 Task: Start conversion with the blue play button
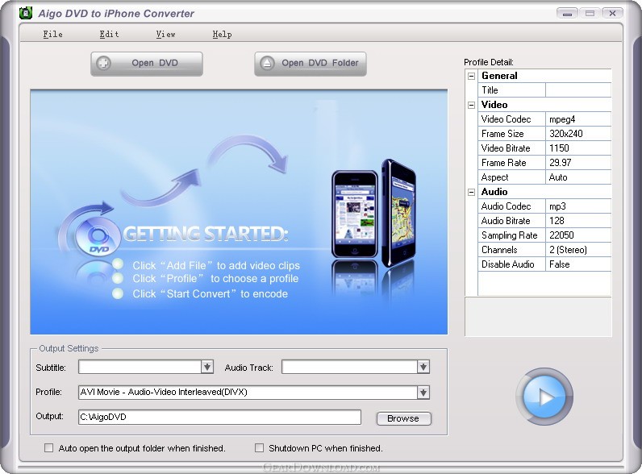(544, 397)
